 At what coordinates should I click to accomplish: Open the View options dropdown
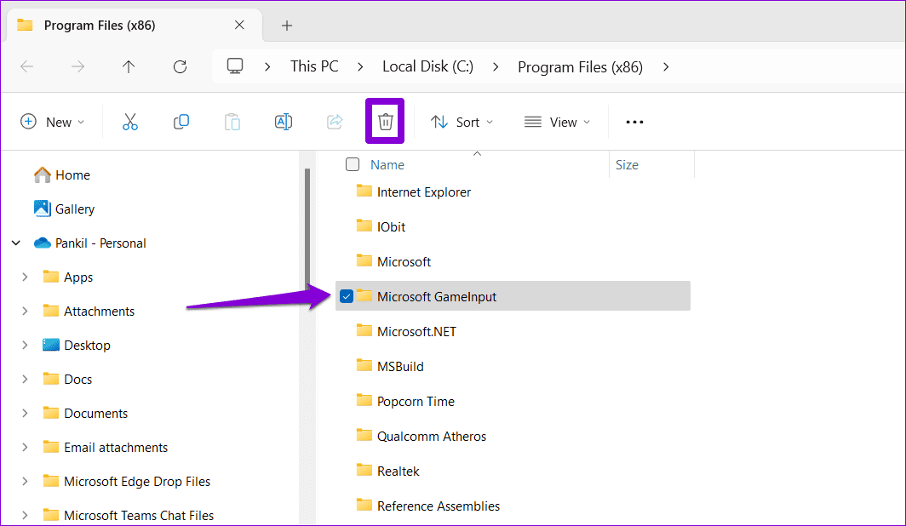[x=558, y=122]
